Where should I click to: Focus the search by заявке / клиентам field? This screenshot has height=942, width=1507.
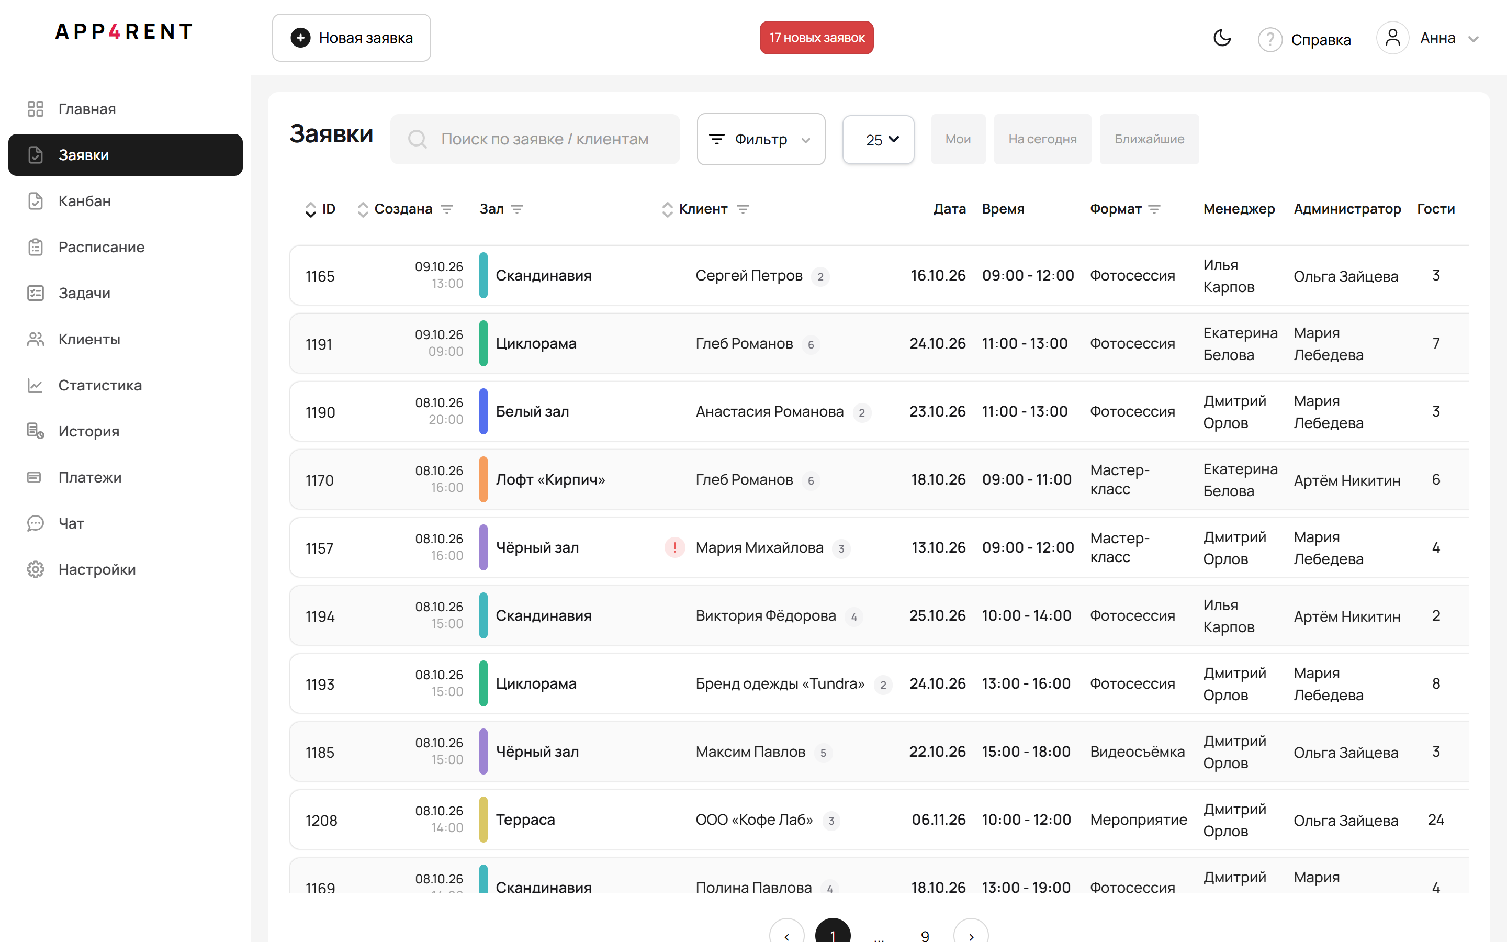(x=535, y=139)
